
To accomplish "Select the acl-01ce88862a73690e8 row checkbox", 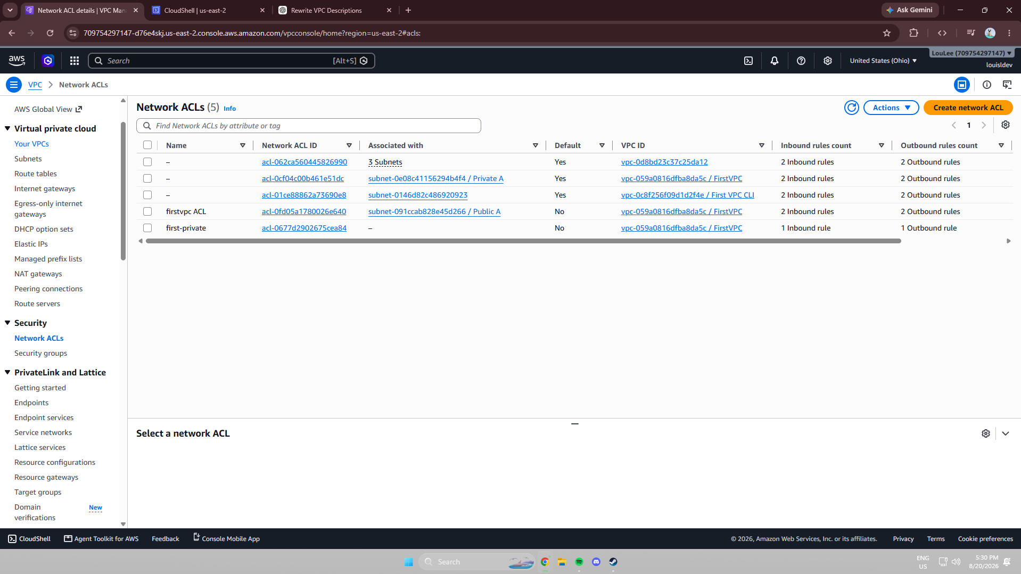I will pos(147,195).
